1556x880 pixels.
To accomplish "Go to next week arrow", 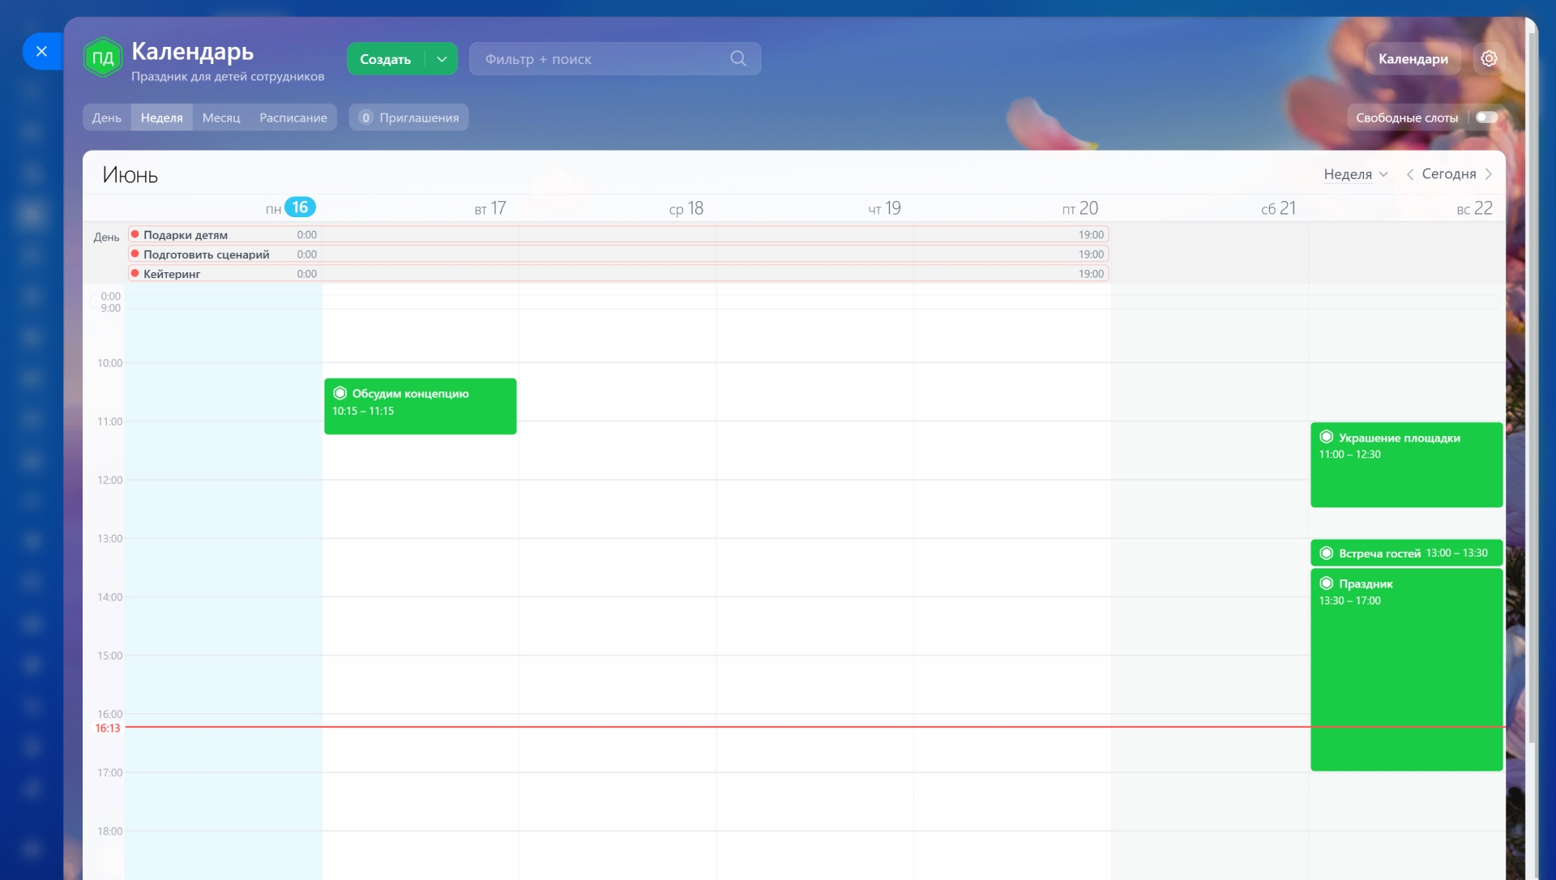I will click(x=1489, y=174).
